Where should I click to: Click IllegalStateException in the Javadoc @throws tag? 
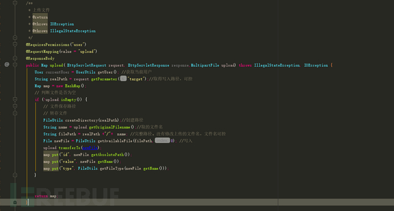(73, 31)
